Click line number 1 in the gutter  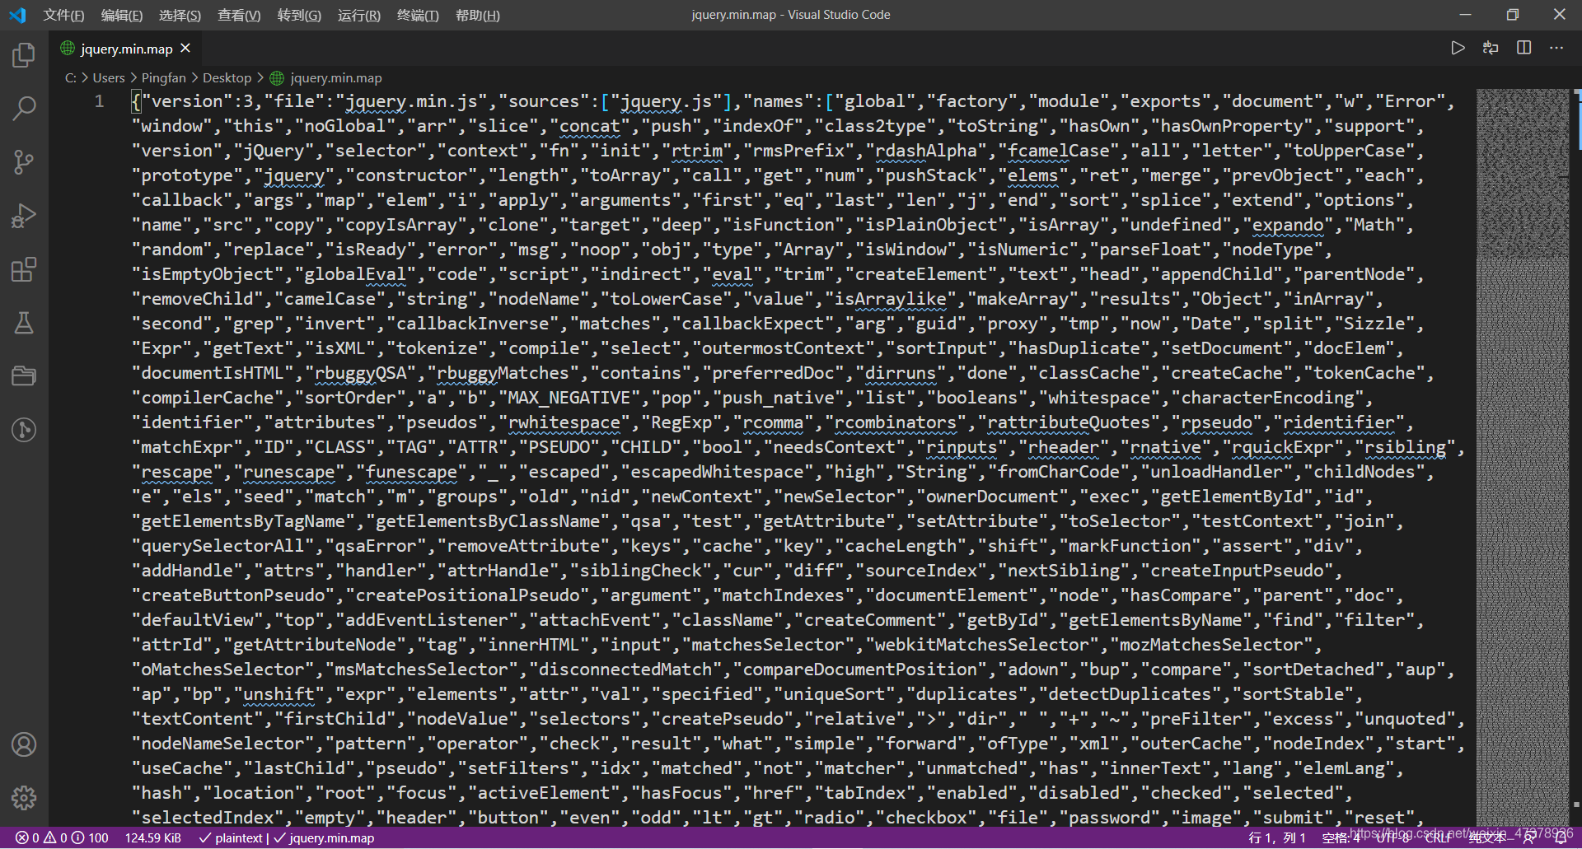[99, 101]
